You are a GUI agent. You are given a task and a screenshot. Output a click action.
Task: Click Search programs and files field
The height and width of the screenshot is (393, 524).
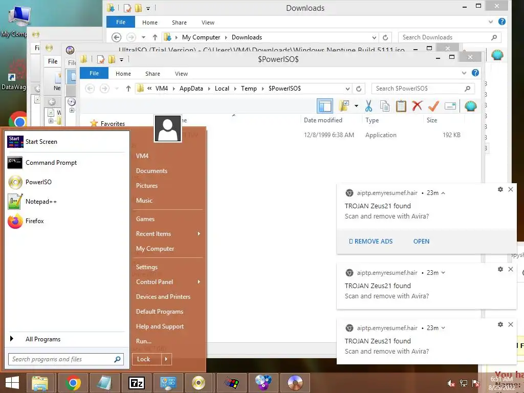tap(66, 359)
